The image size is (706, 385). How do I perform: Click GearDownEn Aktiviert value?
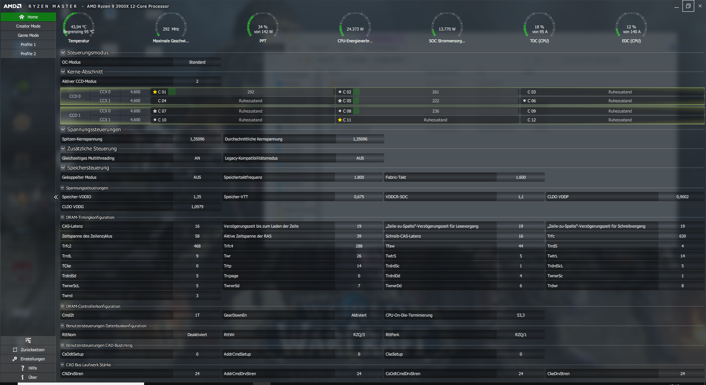(x=359, y=315)
